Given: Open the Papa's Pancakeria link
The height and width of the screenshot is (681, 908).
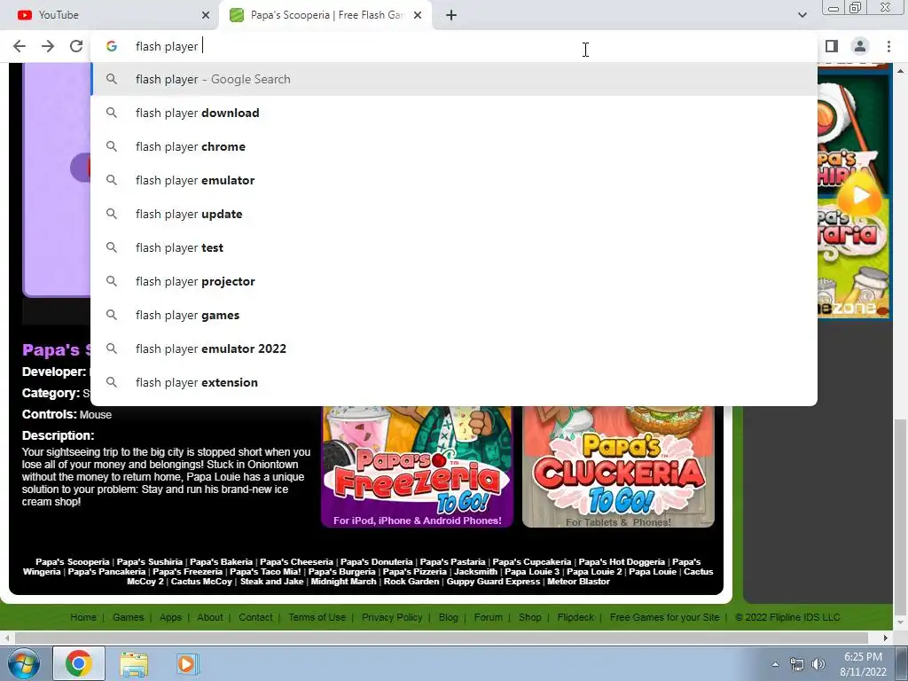Looking at the screenshot, I should [x=106, y=572].
